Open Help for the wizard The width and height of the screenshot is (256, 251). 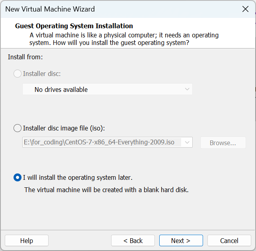point(27,241)
